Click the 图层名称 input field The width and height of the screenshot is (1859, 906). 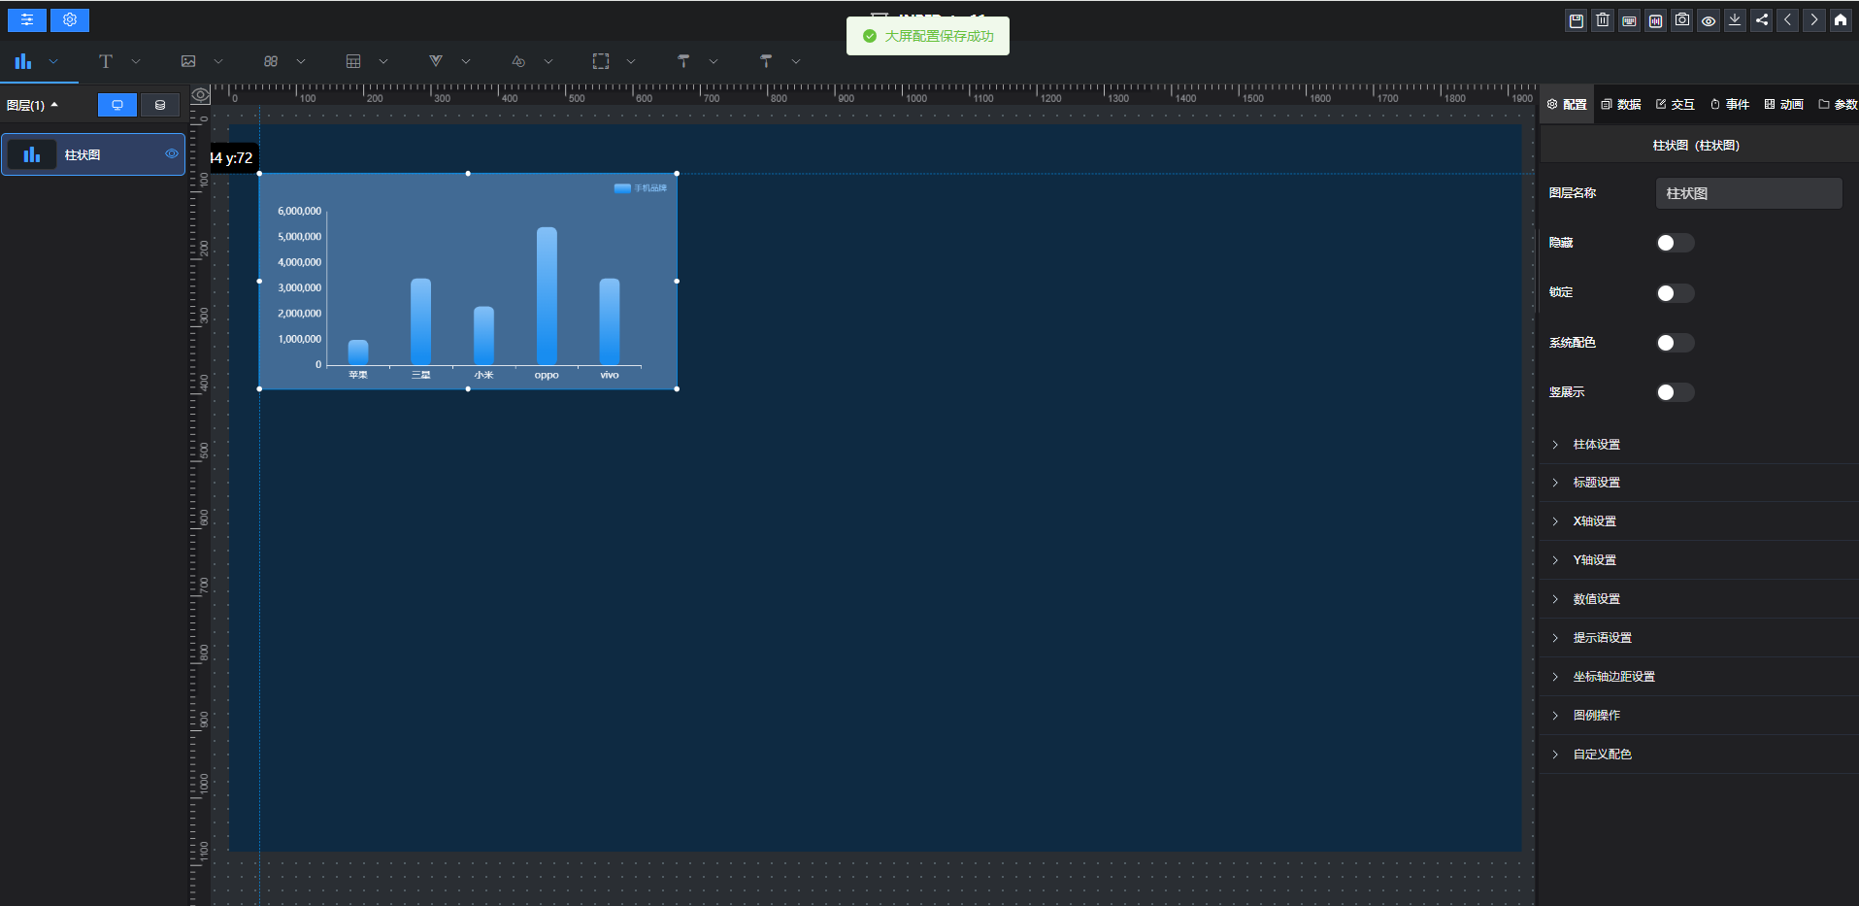point(1748,193)
